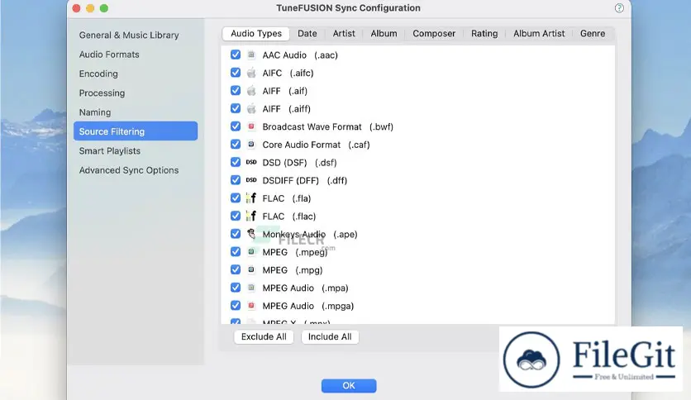Click the MPEG Audio (.mpga) icon
This screenshot has width=691, height=400.
click(x=251, y=305)
